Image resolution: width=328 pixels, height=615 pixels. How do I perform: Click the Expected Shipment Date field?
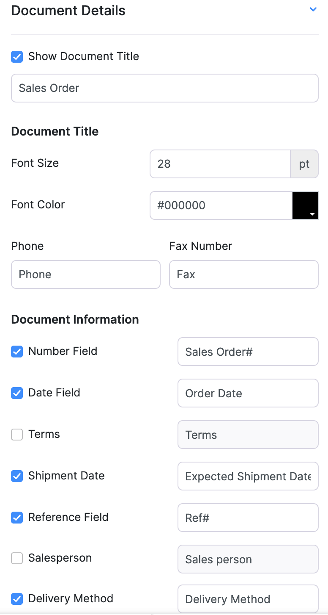(248, 476)
